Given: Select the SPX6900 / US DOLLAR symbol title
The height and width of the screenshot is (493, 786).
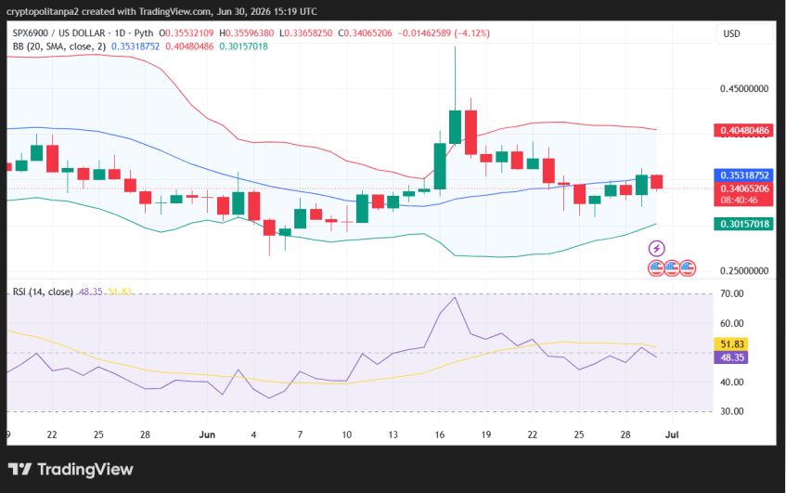Looking at the screenshot, I should tap(59, 33).
